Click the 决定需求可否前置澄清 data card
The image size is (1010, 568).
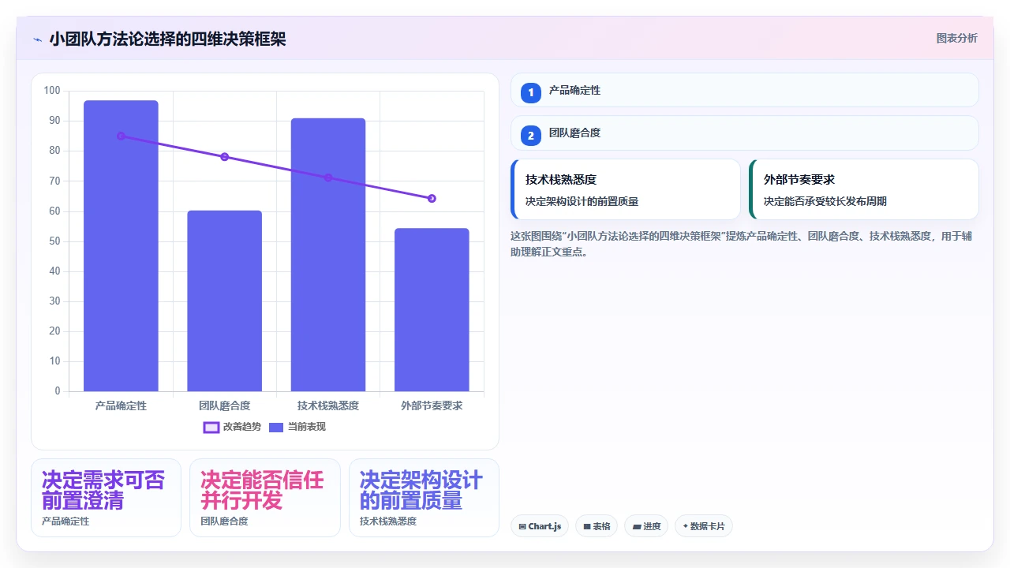(107, 498)
